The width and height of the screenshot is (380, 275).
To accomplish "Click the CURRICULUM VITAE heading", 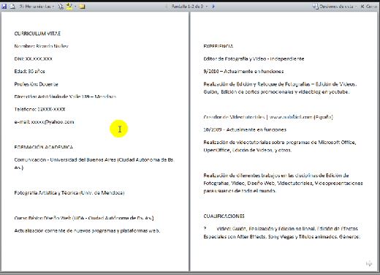I will tap(37, 34).
